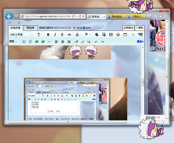Insert an image with the picture icon

coord(104,34)
